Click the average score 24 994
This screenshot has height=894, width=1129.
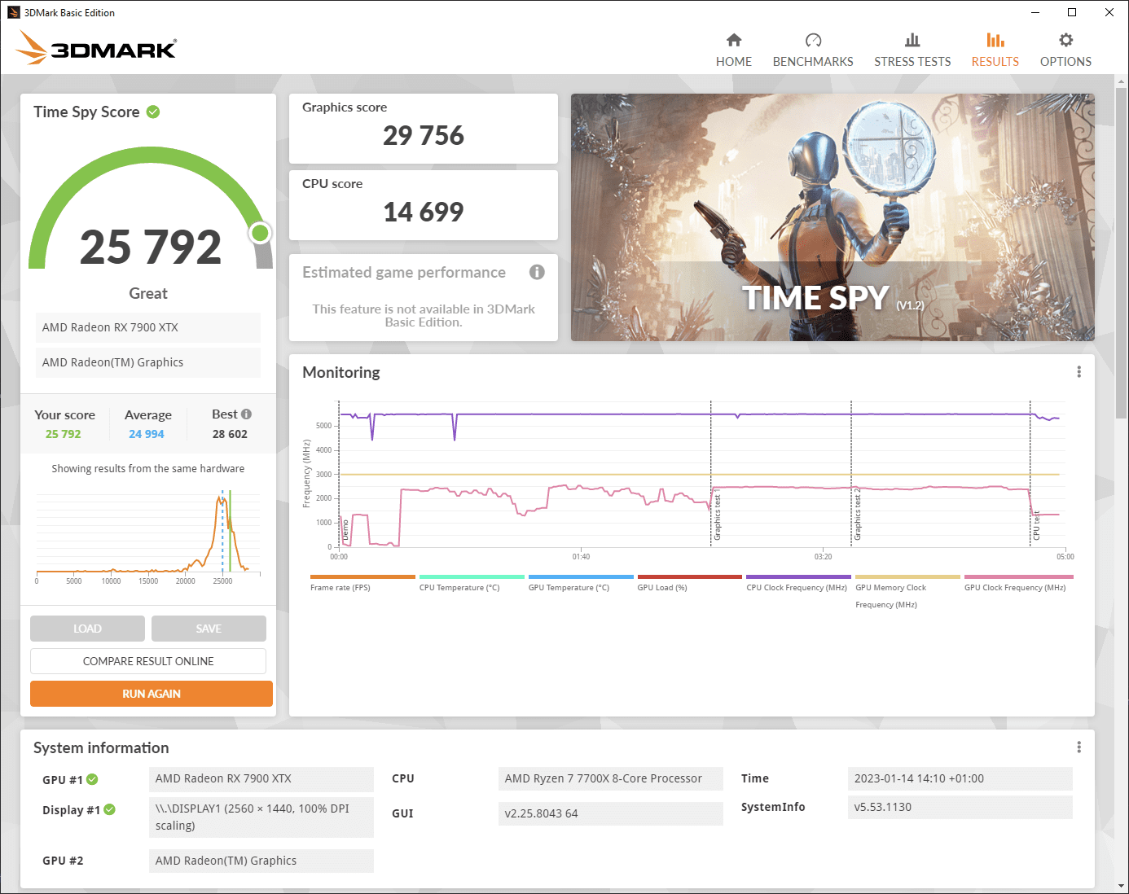(x=147, y=434)
